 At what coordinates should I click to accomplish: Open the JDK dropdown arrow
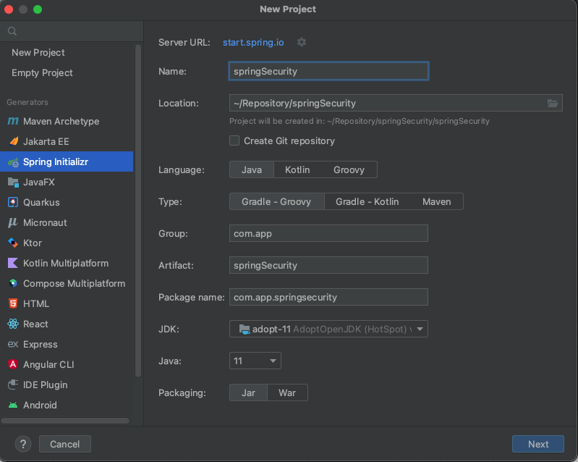[420, 329]
